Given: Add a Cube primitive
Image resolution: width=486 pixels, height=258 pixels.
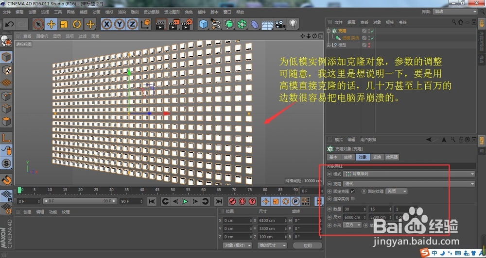Looking at the screenshot, I should pyautogui.click(x=203, y=24).
